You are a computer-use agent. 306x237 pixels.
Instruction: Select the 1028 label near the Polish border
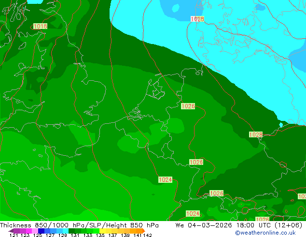256,134
